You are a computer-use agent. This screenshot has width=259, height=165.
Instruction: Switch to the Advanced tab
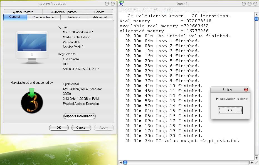[100, 17]
